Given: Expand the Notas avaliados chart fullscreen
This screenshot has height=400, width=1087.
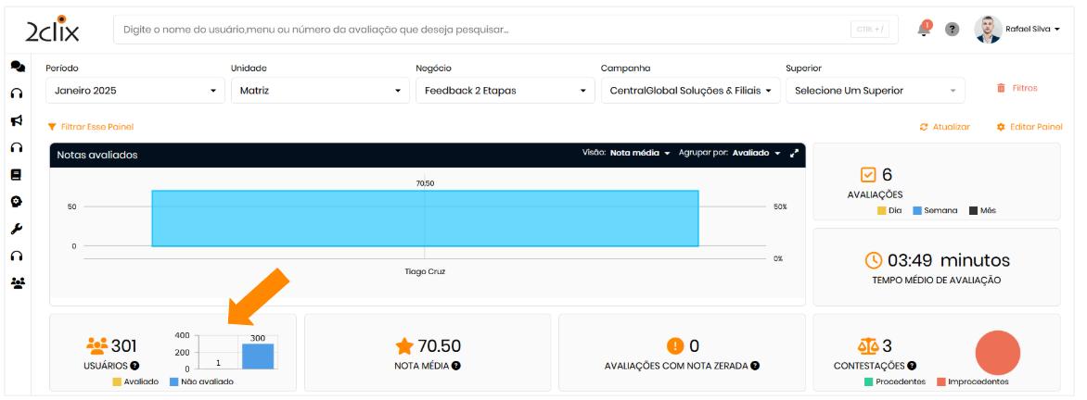Looking at the screenshot, I should (x=794, y=154).
